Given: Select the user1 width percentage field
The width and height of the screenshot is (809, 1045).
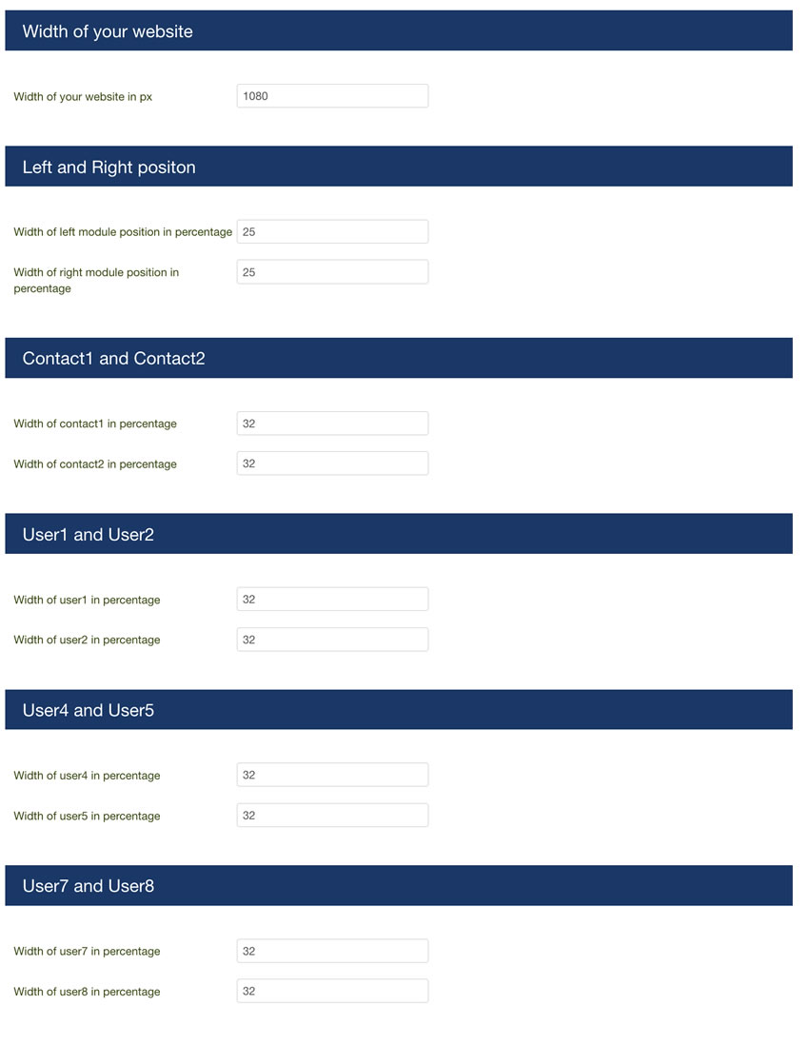Looking at the screenshot, I should 332,600.
